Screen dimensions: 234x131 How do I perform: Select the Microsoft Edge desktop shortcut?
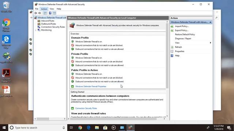coord(6,42)
